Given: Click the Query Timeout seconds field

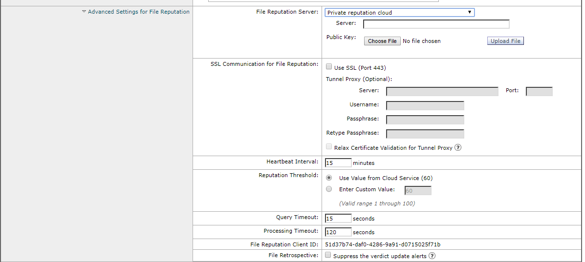Looking at the screenshot, I should coord(338,219).
